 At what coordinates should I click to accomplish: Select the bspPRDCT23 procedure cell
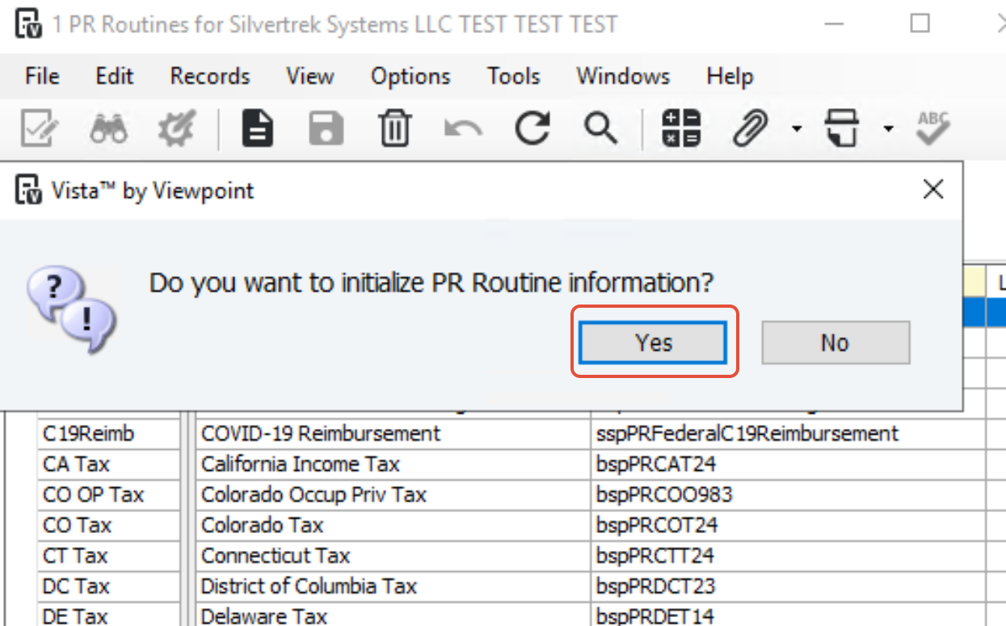coord(788,586)
